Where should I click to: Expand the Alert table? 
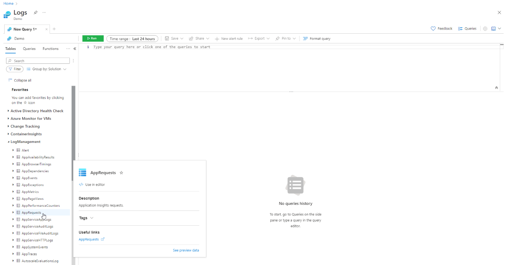[x=13, y=150]
